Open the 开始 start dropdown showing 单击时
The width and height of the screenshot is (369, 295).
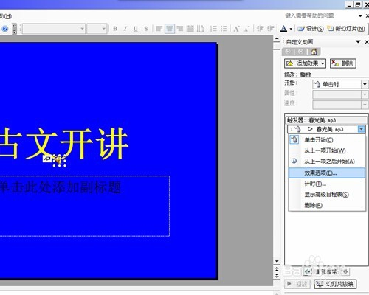[x=340, y=84]
